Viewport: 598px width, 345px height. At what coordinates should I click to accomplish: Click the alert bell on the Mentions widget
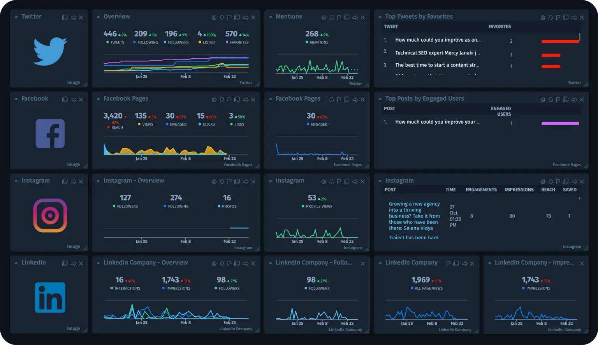(331, 17)
